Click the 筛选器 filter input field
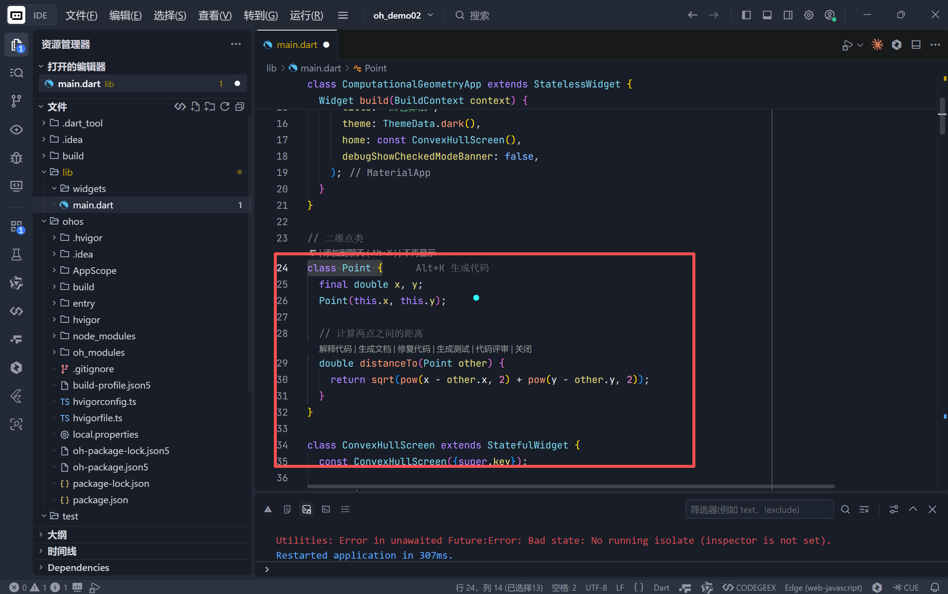 [759, 510]
